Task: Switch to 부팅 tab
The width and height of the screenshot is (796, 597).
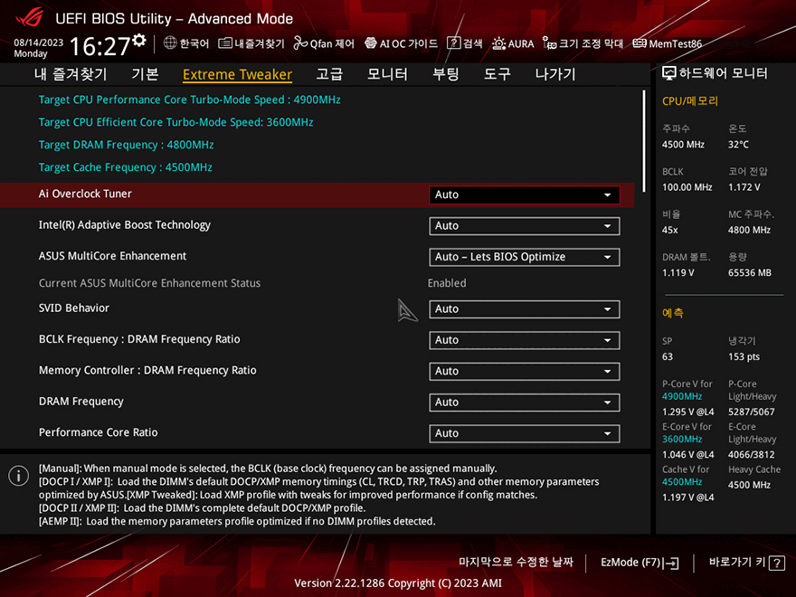Action: click(x=445, y=74)
